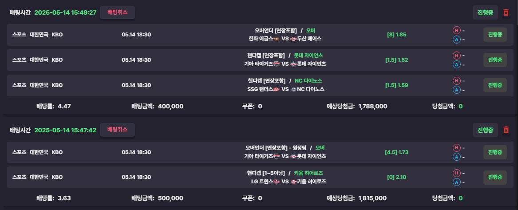Image resolution: width=518 pixels, height=210 pixels.
Task: Click the Doosan Bears team logo
Action: 293,39
